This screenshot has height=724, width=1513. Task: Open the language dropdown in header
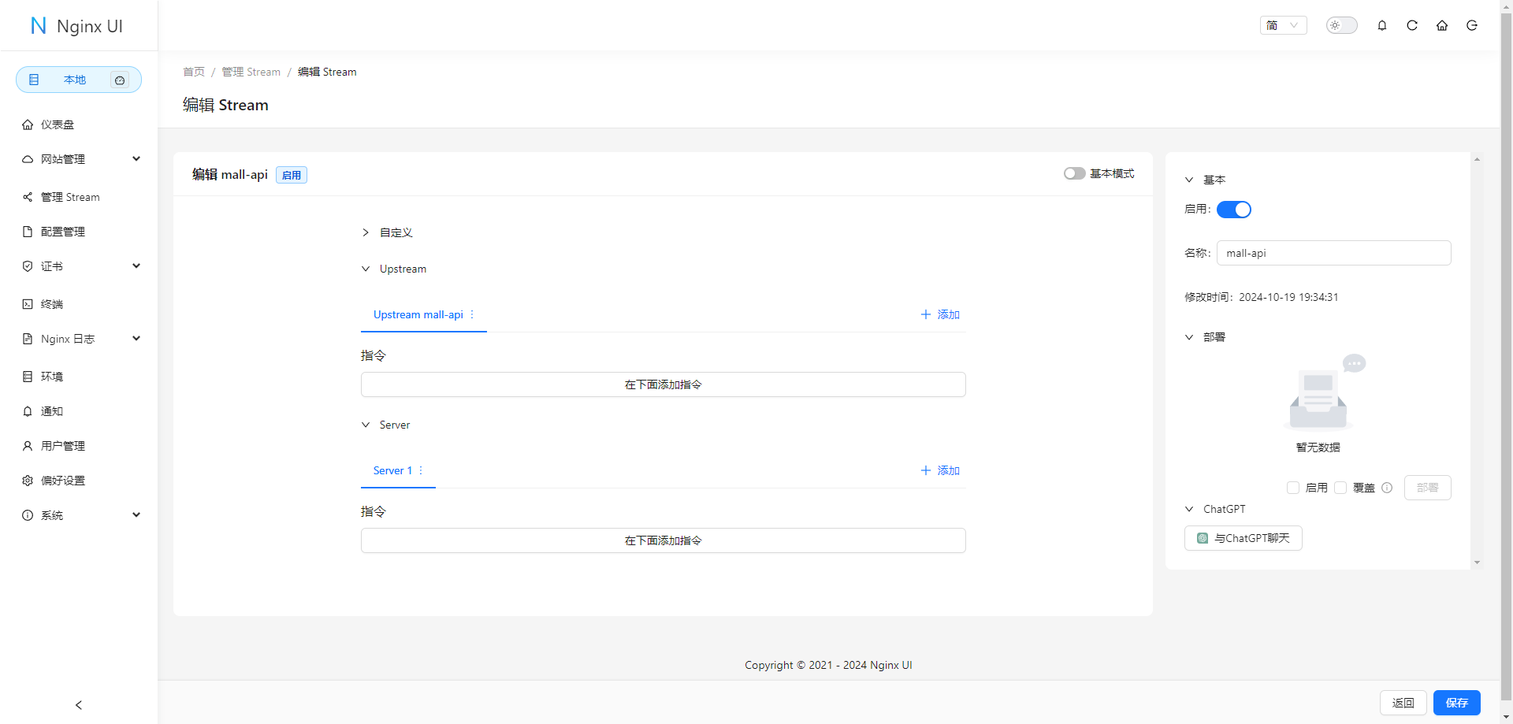1283,25
